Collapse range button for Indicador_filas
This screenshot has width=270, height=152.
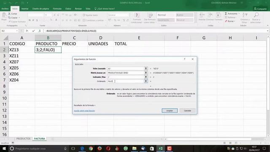click(x=146, y=77)
